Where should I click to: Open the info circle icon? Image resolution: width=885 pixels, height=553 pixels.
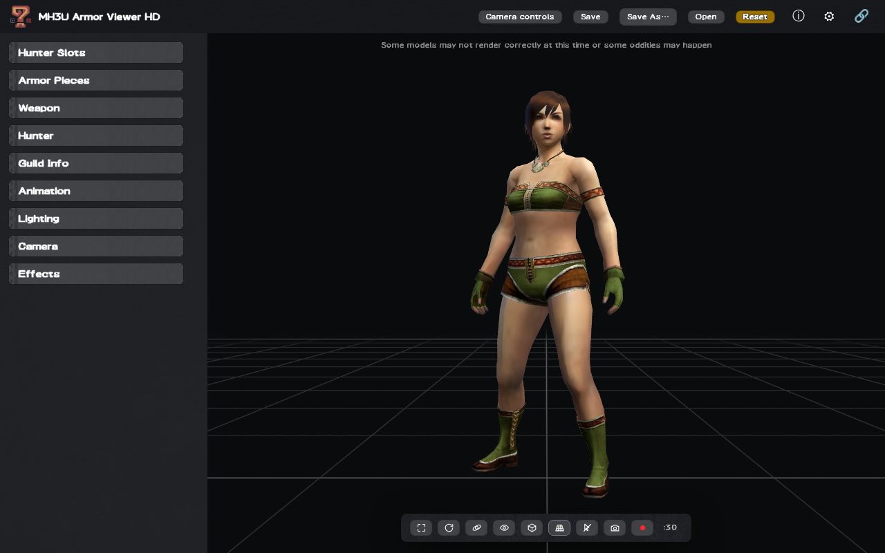[x=799, y=16]
